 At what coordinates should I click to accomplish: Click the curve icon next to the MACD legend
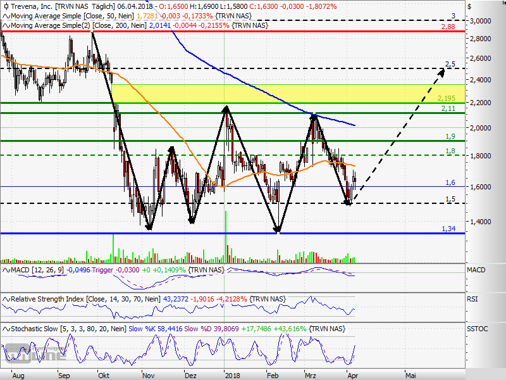[x=5, y=269]
